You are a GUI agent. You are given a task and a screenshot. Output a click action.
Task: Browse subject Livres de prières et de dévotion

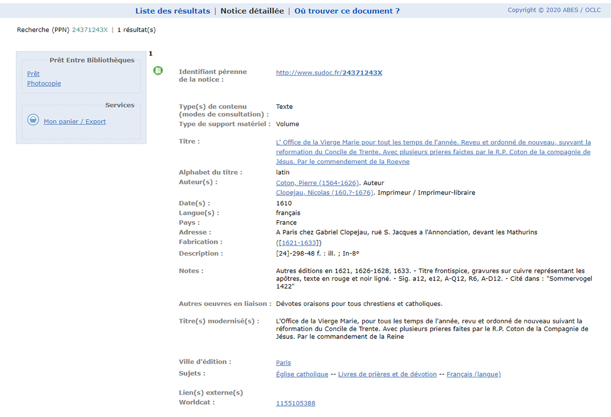[387, 374]
